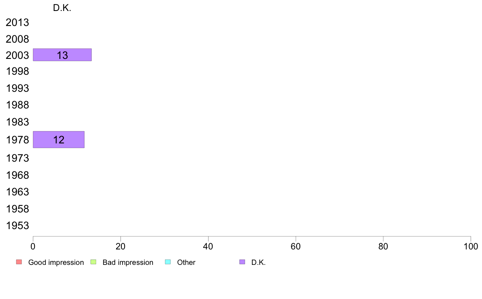Click the Good impression legend text
The height and width of the screenshot is (299, 482).
coord(56,262)
